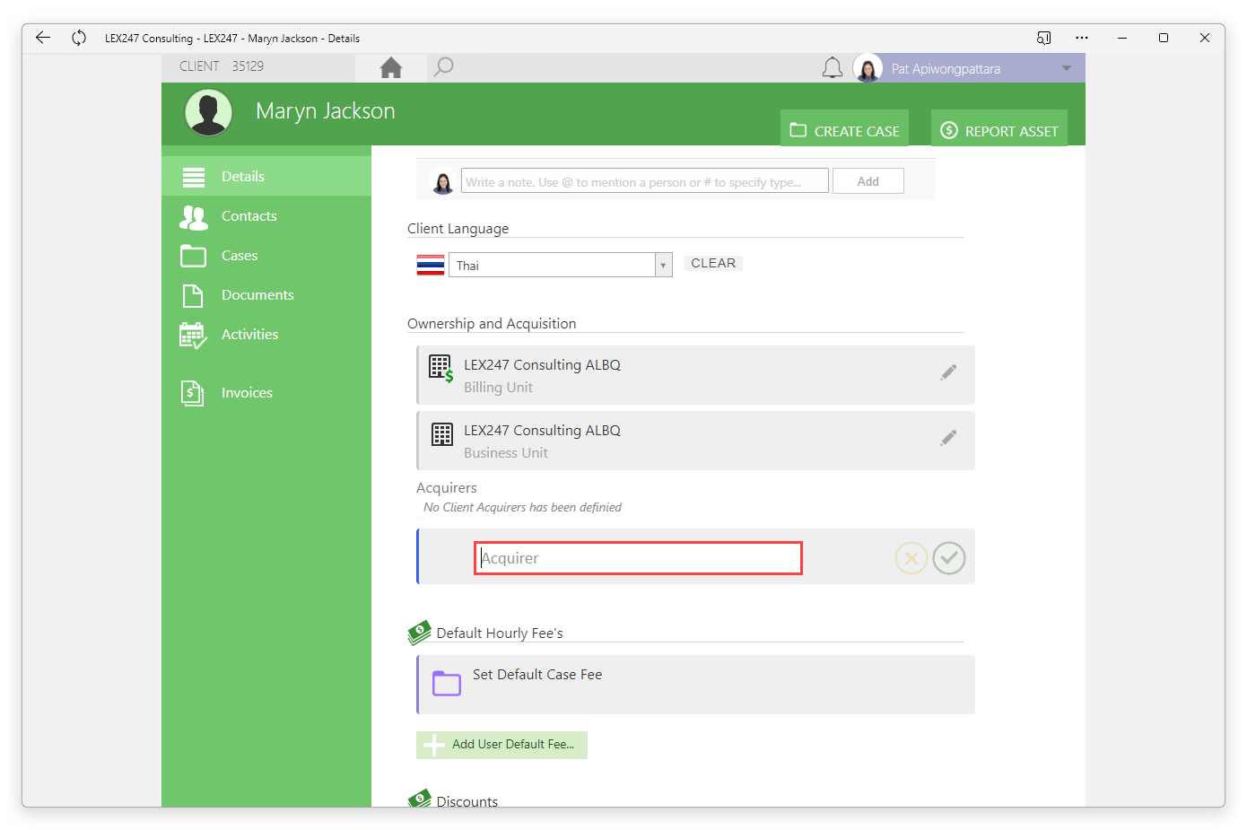
Task: Open Invoices via the dollar document icon
Action: pos(193,392)
